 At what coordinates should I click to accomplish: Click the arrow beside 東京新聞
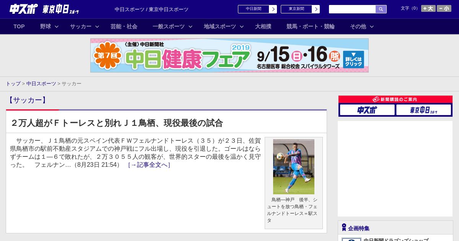tap(316, 9)
